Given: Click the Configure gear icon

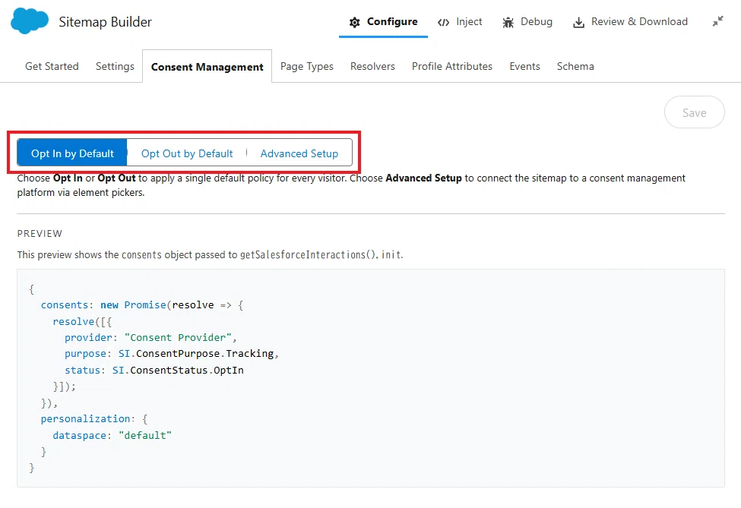Looking at the screenshot, I should coord(354,22).
